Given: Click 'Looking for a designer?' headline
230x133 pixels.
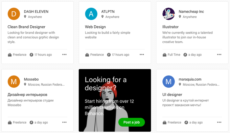Looking at the screenshot, I should [106, 84].
